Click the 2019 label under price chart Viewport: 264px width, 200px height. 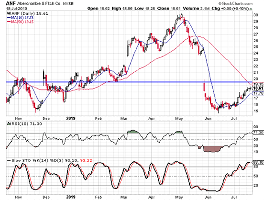71,118
